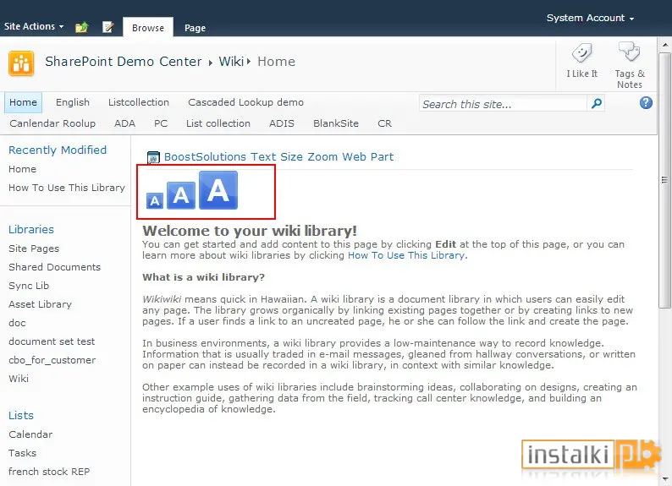The image size is (672, 486).
Task: Open ADA navigation item
Action: pos(124,123)
